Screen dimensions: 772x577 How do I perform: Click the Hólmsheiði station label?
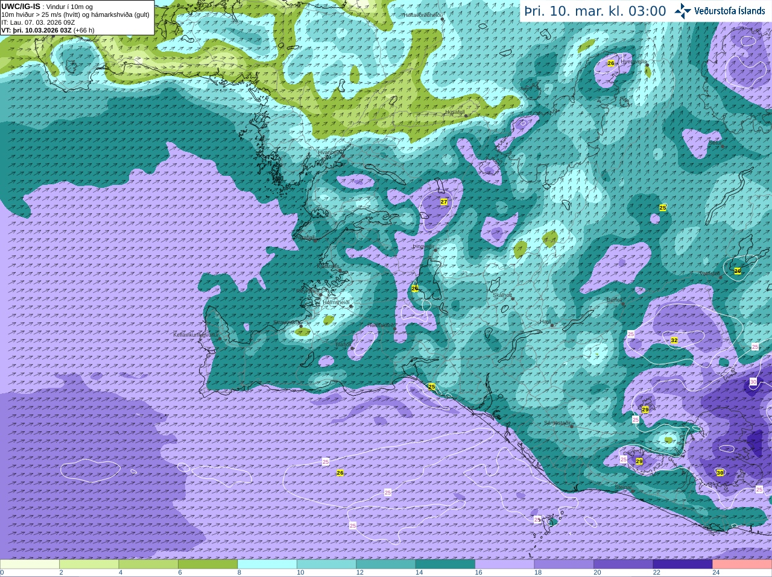(x=336, y=302)
